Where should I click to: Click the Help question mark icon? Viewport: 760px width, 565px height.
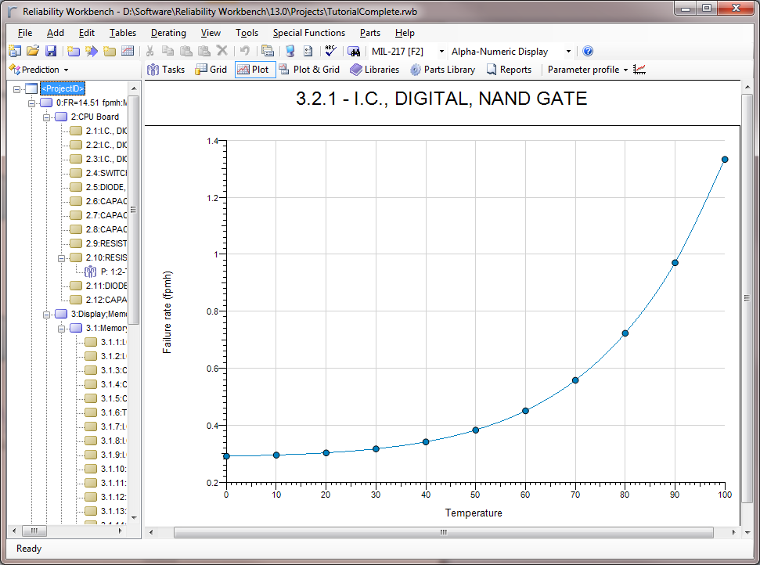pos(587,51)
